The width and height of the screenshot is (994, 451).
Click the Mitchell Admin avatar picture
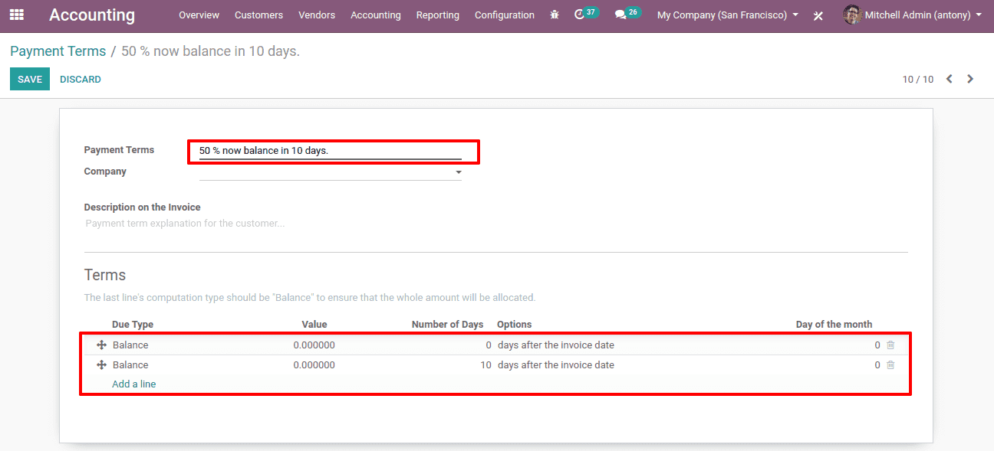click(x=852, y=15)
